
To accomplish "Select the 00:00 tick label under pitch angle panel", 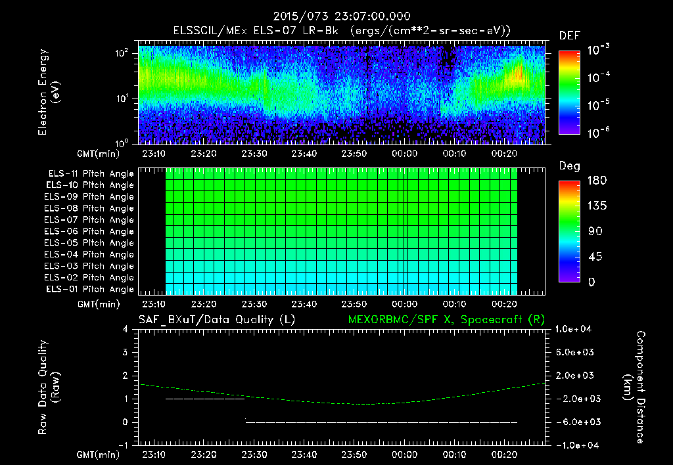I will (404, 304).
